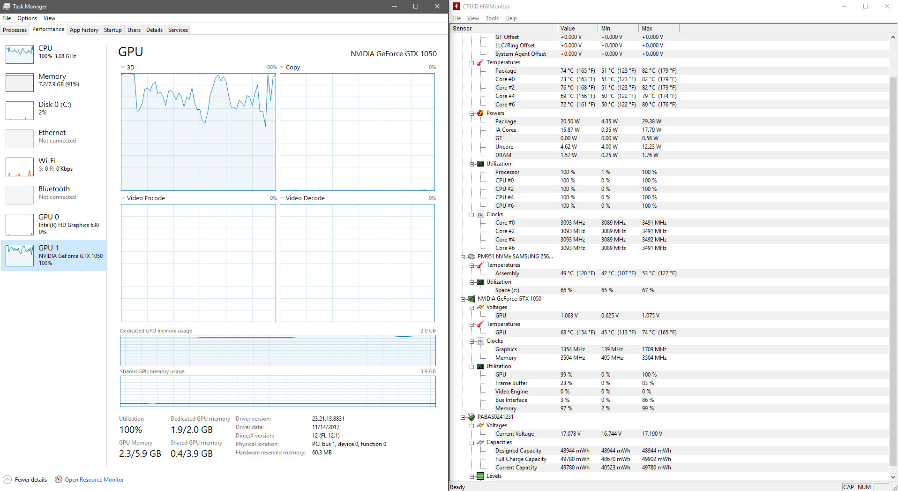The width and height of the screenshot is (898, 491).
Task: Open Resource Monitor link
Action: [x=94, y=479]
